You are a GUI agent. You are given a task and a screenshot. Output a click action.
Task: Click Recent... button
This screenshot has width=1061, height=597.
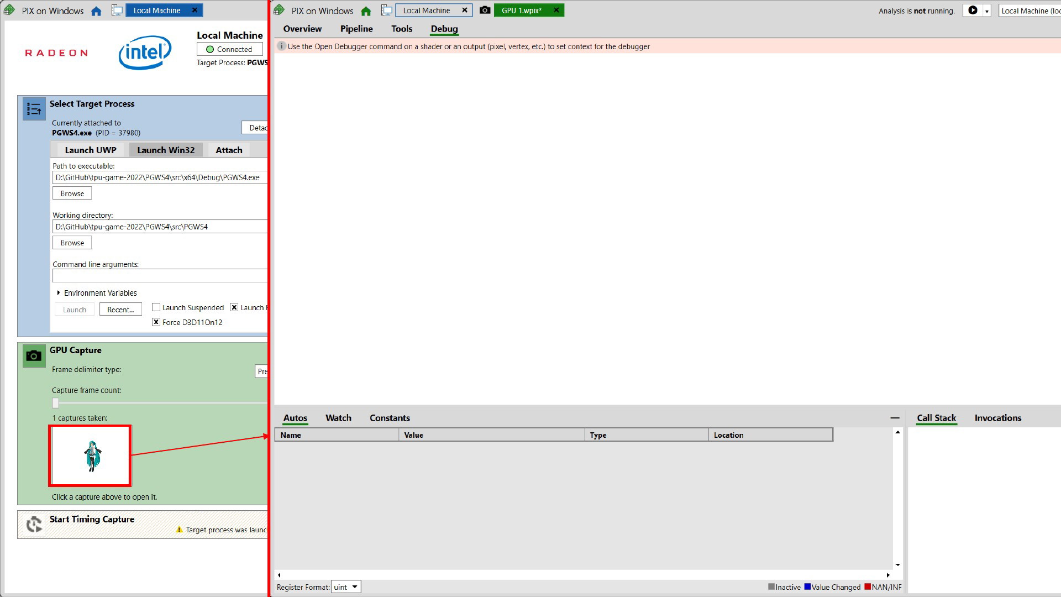coord(120,310)
